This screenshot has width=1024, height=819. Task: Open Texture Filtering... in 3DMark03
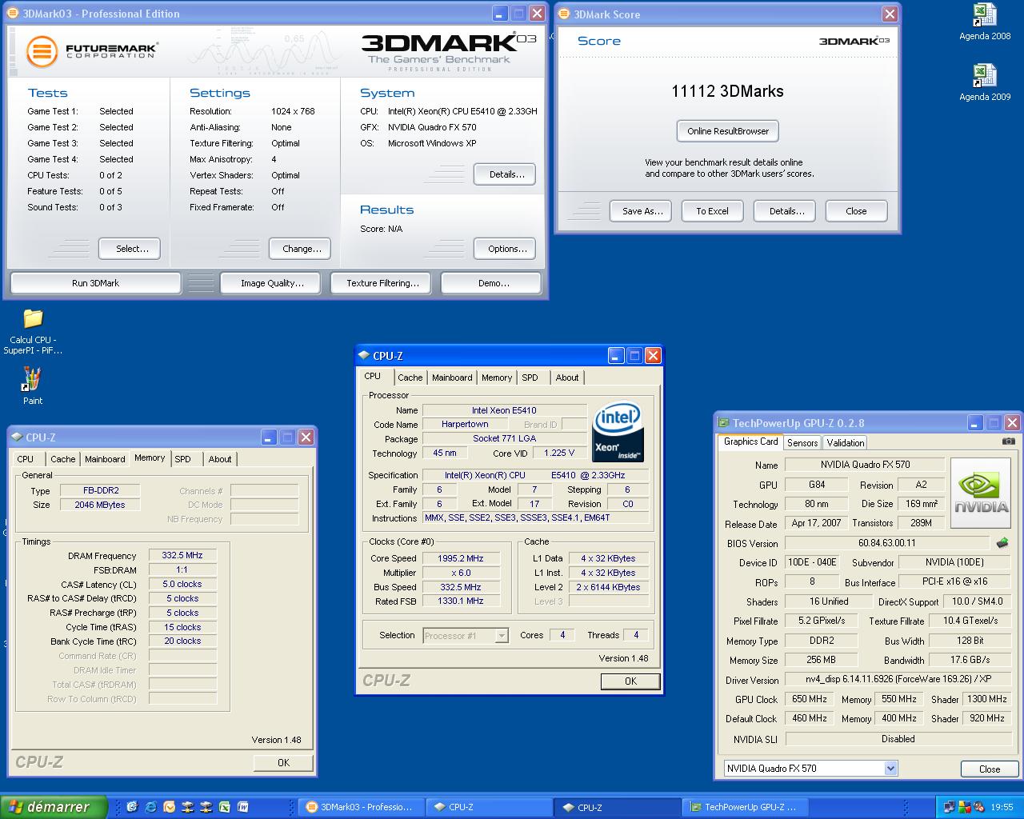coord(382,283)
